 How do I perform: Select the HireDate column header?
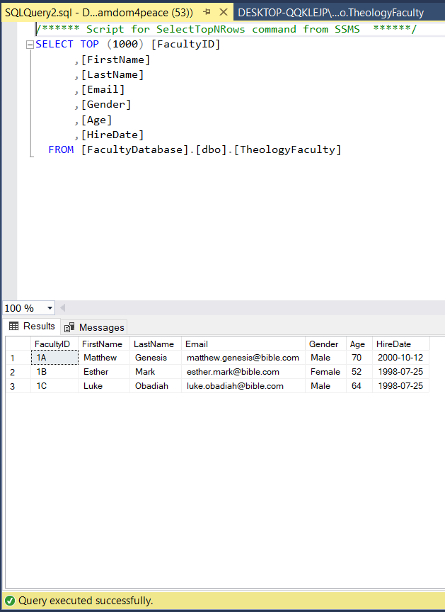[x=401, y=344]
